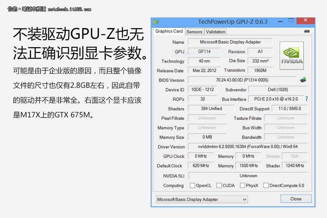The height and width of the screenshot is (218, 327).
Task: Tick the DirectCompute 5.0 checkbox
Action: pos(266,185)
